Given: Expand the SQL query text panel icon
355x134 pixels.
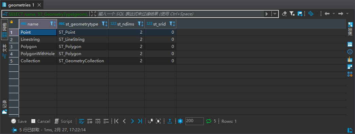Looking at the screenshot, I should pyautogui.click(x=93, y=14).
